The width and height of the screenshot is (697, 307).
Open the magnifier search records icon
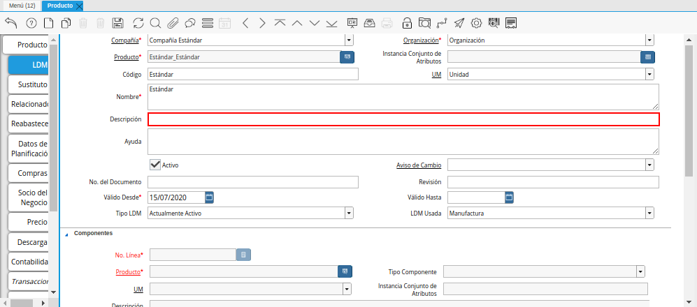point(155,23)
